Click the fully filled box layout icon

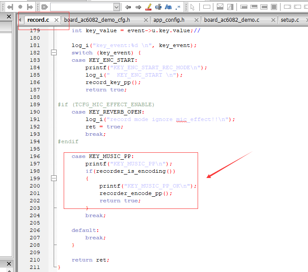tap(274, 7)
